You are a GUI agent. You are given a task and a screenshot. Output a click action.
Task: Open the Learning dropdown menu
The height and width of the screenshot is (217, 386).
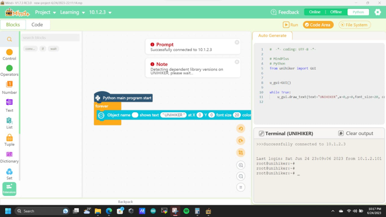pyautogui.click(x=72, y=12)
